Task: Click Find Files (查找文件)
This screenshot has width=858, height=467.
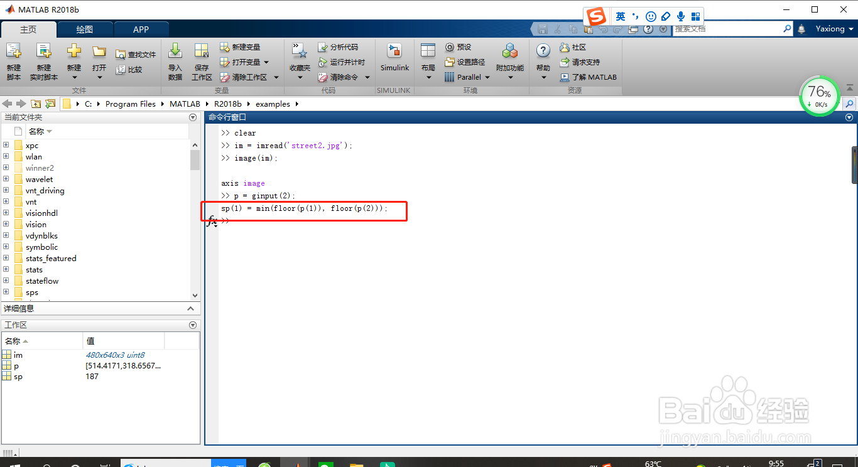Action: click(136, 55)
